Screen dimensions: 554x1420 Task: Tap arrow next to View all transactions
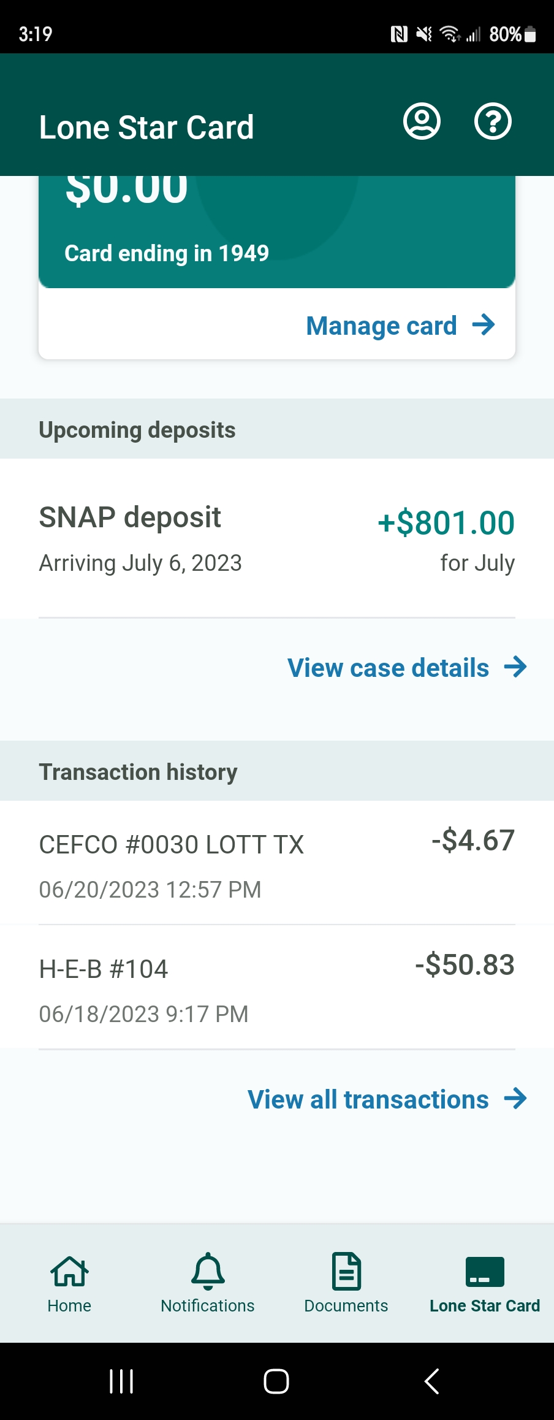tap(515, 1099)
